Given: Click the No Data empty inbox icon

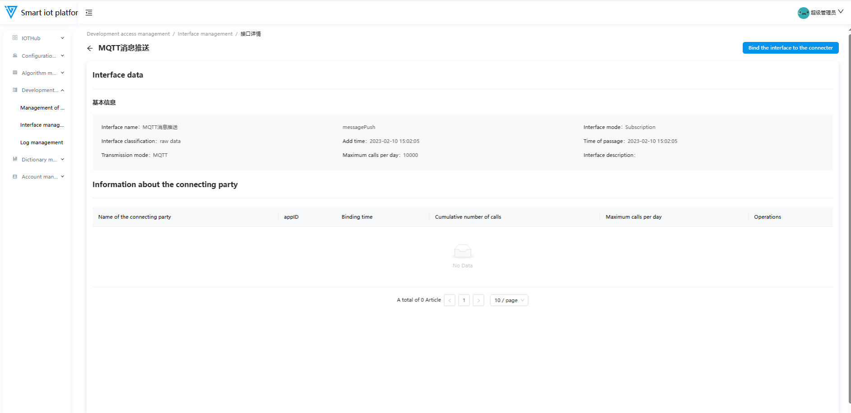Looking at the screenshot, I should point(463,251).
